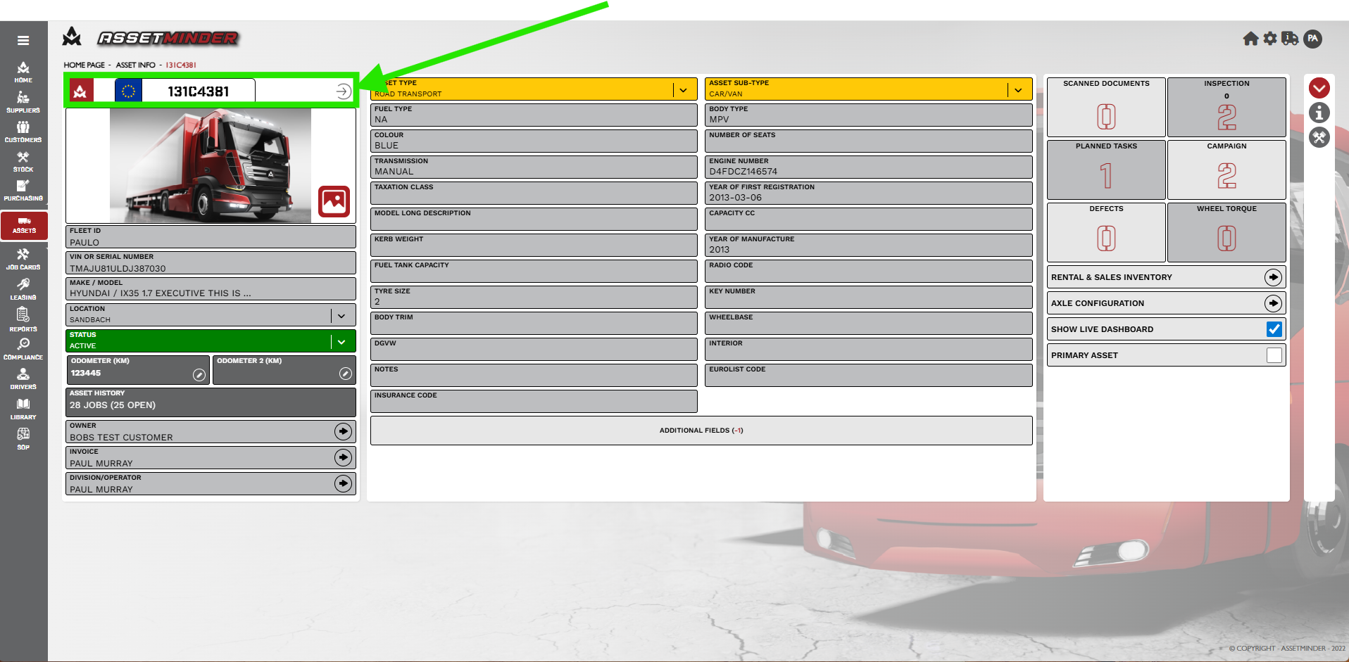Go to Suppliers in the sidebar

pos(23,102)
